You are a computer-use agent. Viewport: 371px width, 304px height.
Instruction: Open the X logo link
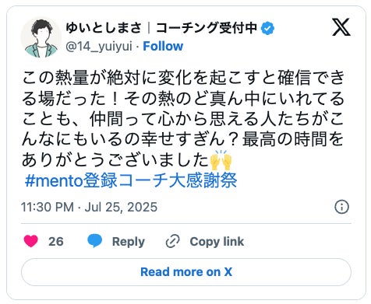pyautogui.click(x=341, y=27)
